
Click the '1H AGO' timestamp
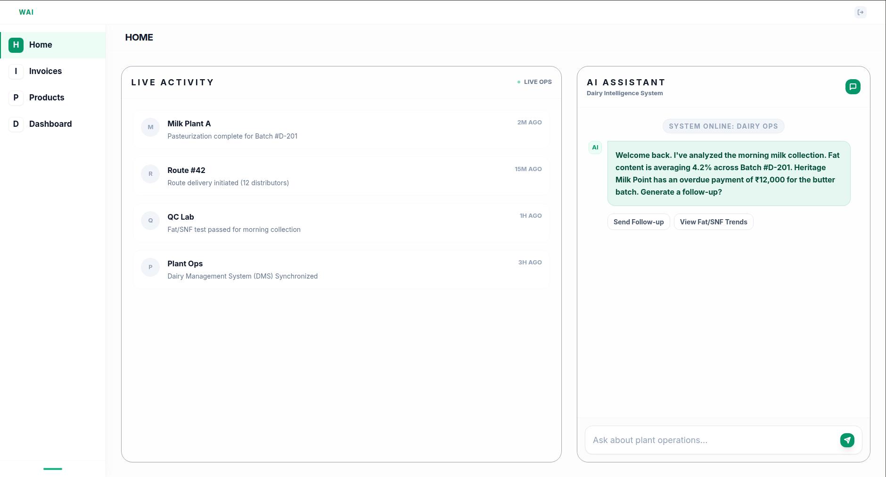coord(531,216)
